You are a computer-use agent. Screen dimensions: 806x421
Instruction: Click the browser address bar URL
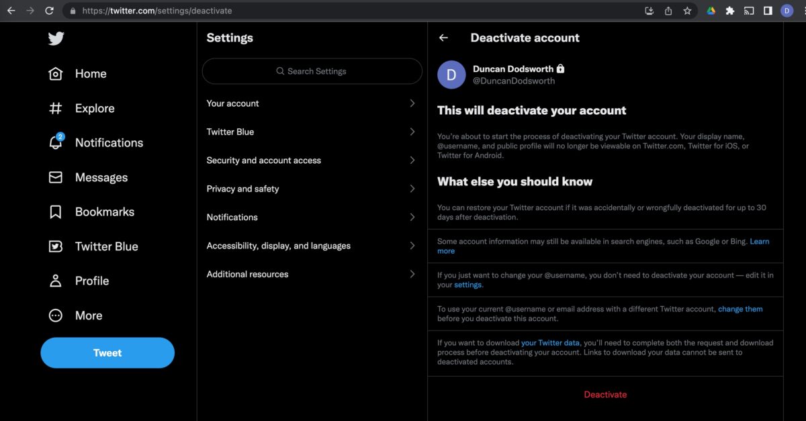(x=157, y=11)
